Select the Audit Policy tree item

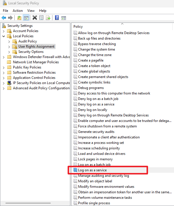[28, 41]
